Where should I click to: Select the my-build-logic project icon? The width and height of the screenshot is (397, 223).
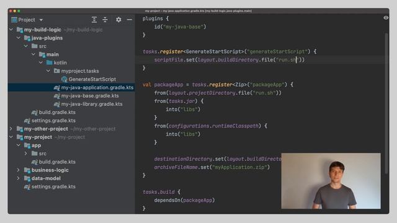(x=20, y=30)
